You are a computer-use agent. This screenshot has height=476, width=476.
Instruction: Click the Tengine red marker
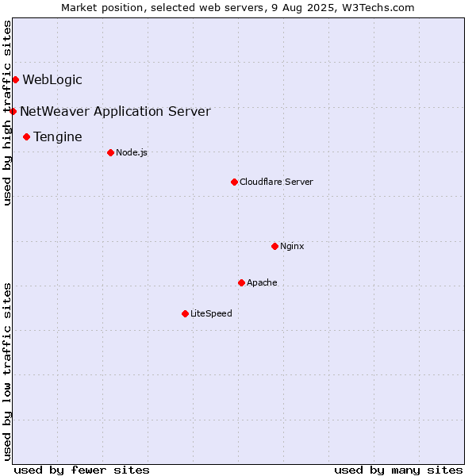tap(27, 137)
